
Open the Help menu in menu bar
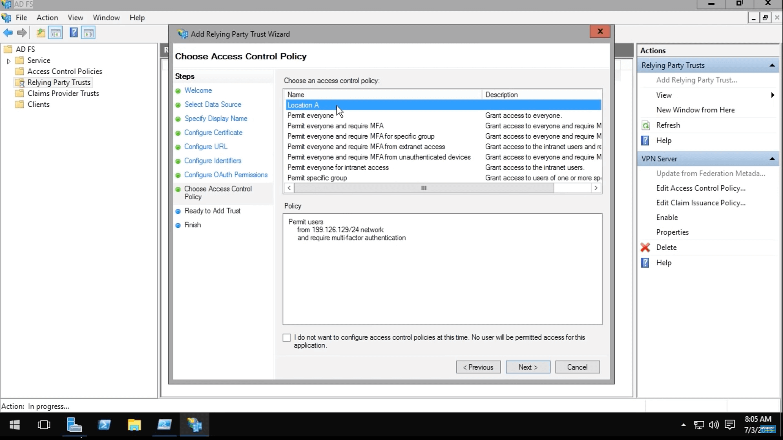click(x=137, y=18)
